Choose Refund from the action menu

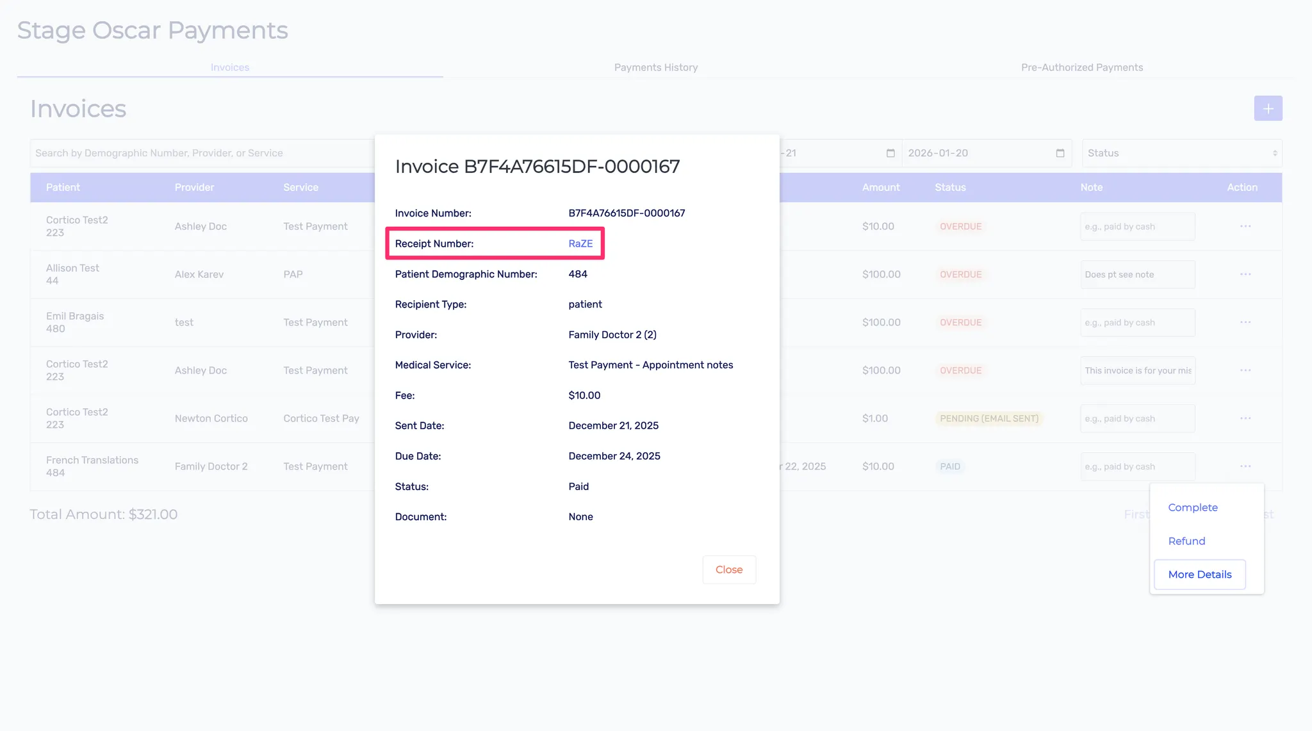pos(1186,541)
